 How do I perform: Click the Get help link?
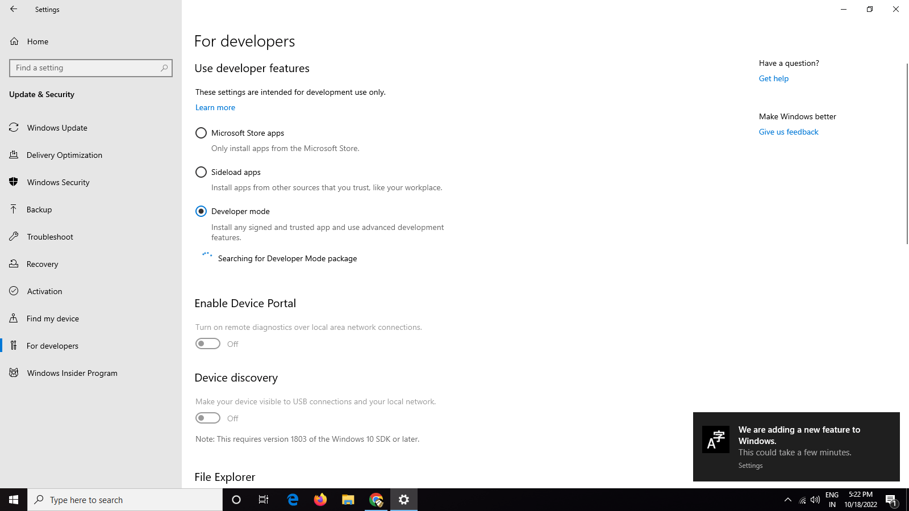(x=774, y=78)
